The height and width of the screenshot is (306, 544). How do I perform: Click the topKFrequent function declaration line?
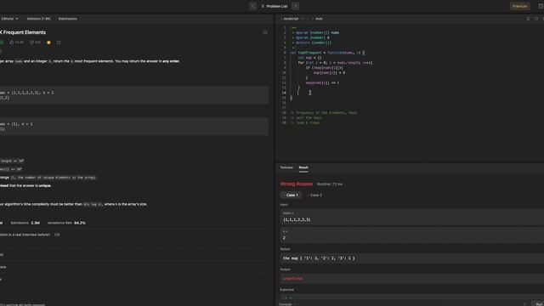tap(327, 53)
